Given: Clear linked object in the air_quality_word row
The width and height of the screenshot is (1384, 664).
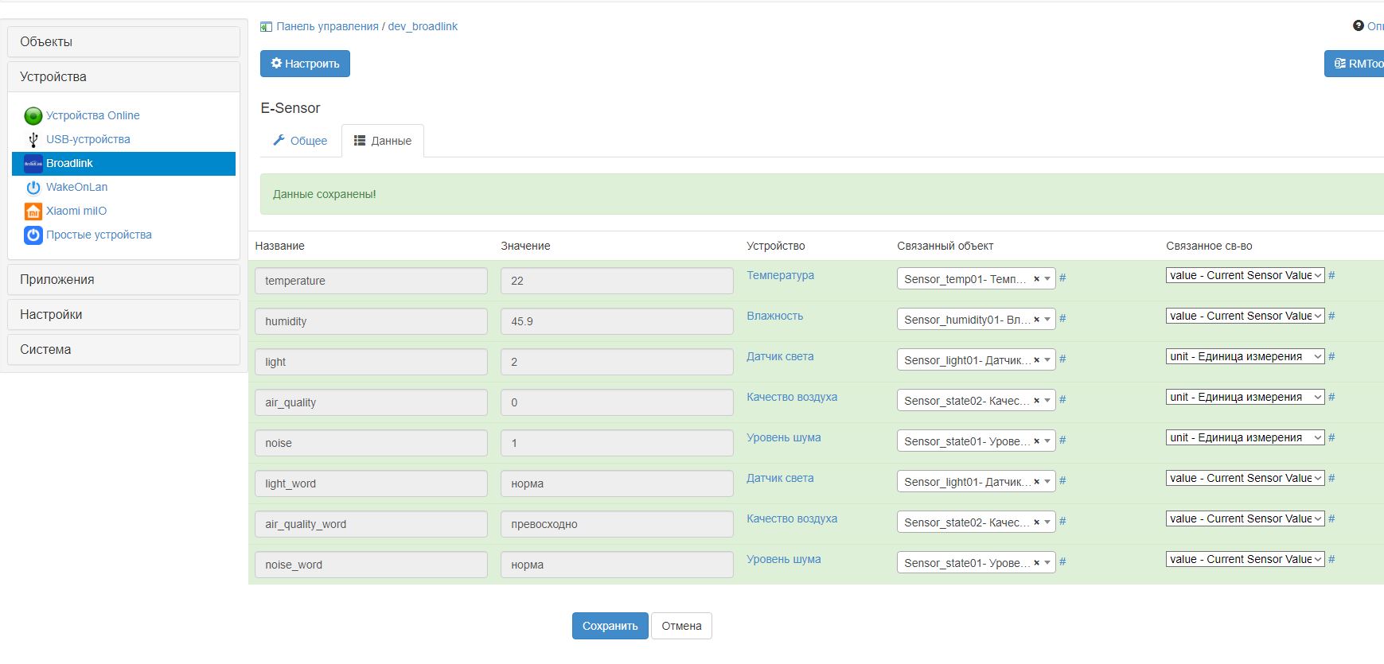Looking at the screenshot, I should pyautogui.click(x=1036, y=522).
